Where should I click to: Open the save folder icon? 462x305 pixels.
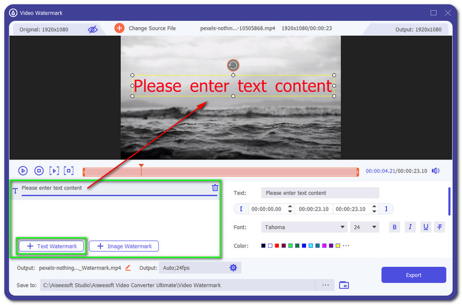[x=344, y=285]
